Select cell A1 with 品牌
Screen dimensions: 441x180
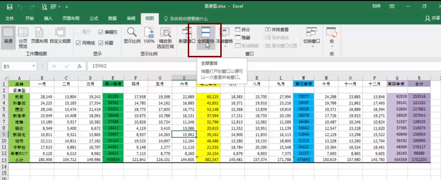(19, 84)
